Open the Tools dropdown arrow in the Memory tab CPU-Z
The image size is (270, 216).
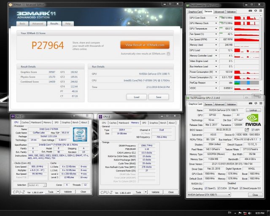coord(146,192)
